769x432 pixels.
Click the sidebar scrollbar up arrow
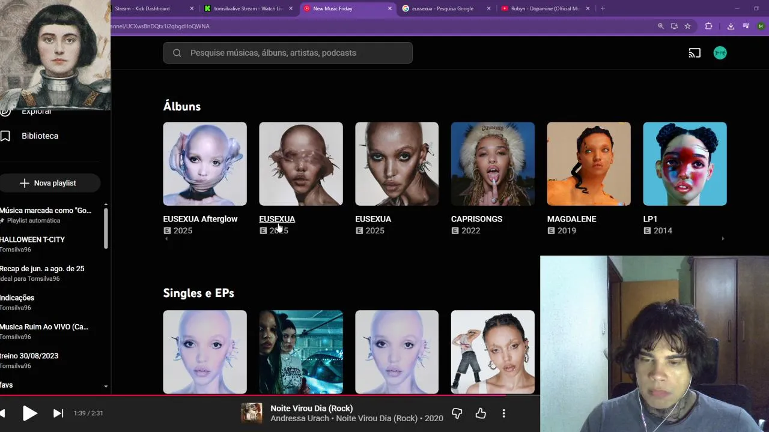click(x=106, y=205)
